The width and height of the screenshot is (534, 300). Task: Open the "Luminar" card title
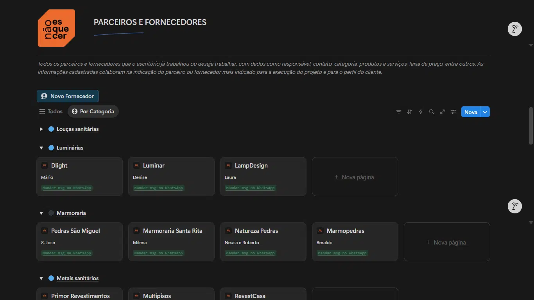click(154, 166)
